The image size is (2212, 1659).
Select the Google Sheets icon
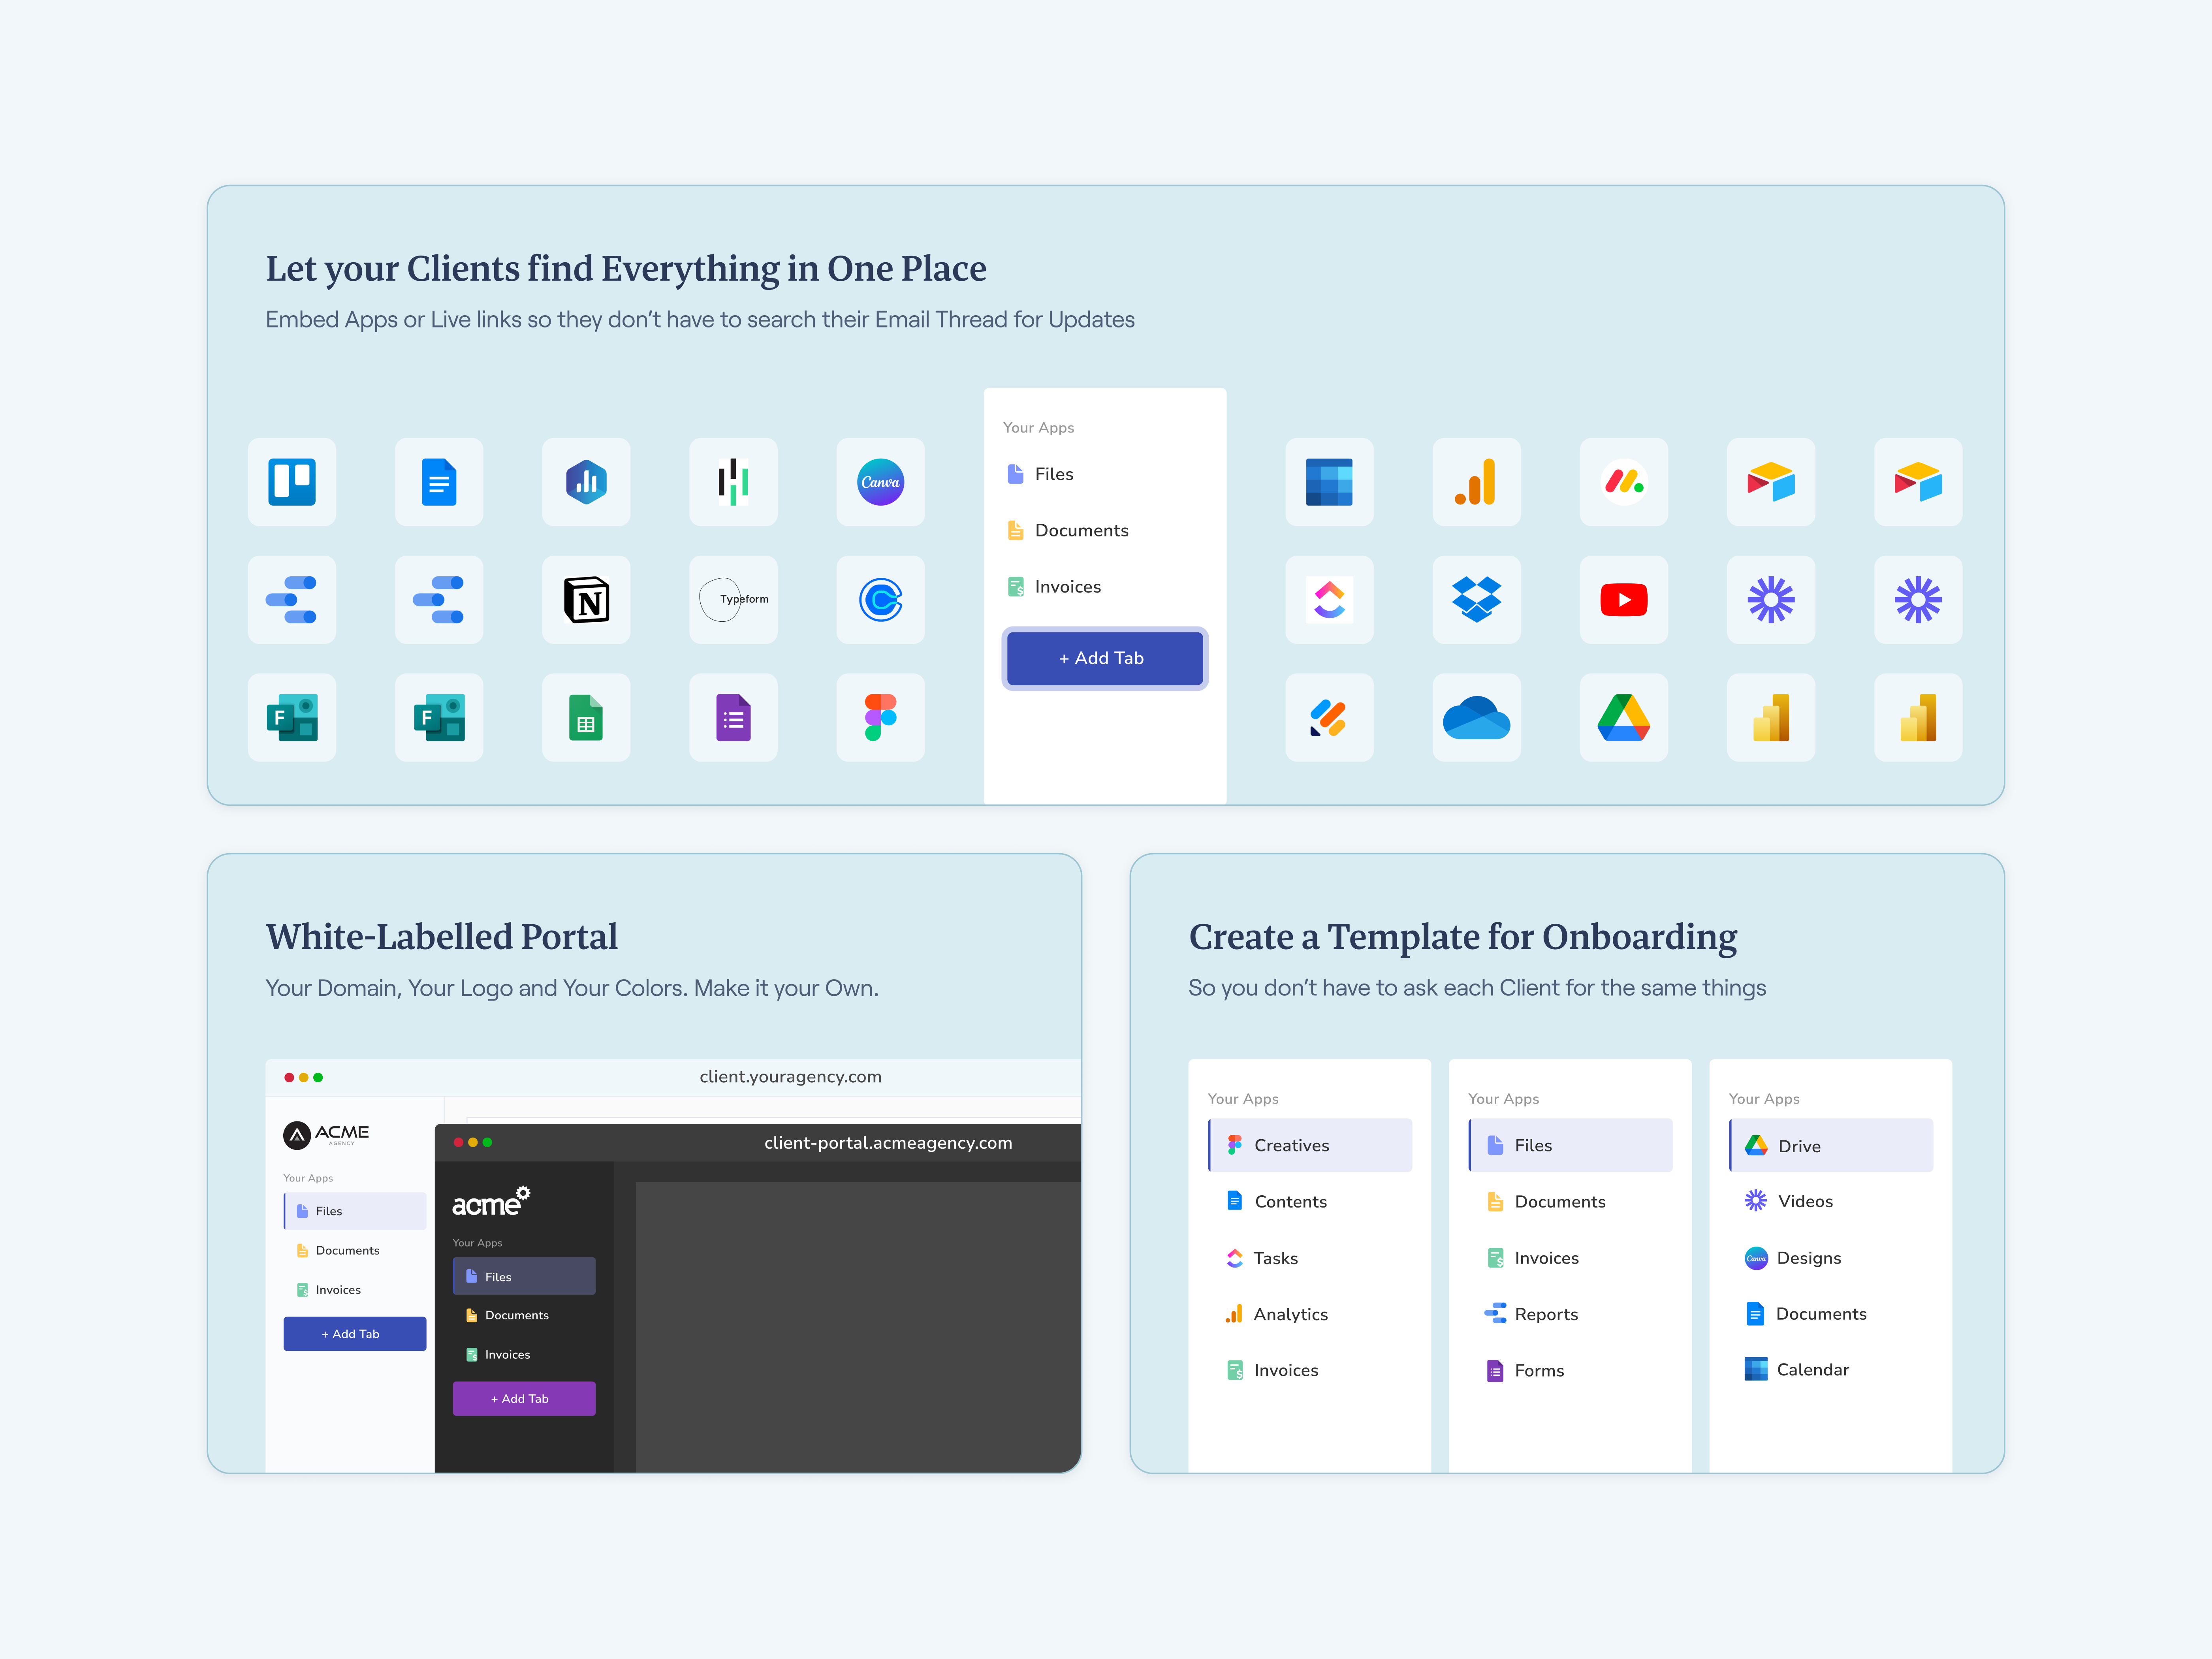[x=586, y=717]
